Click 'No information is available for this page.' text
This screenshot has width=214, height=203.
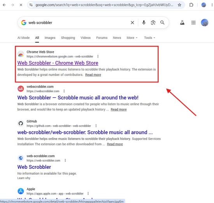click(x=47, y=173)
